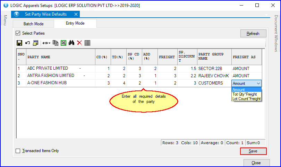Screen dimensions: 281x167
Task: Open the Freight As combo box arrow
Action: pos(258,83)
